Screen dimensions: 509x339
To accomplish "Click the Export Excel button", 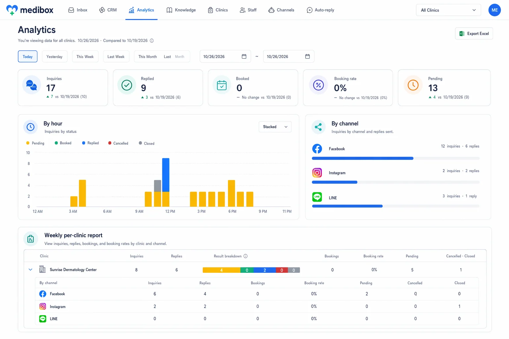I will coord(474,33).
